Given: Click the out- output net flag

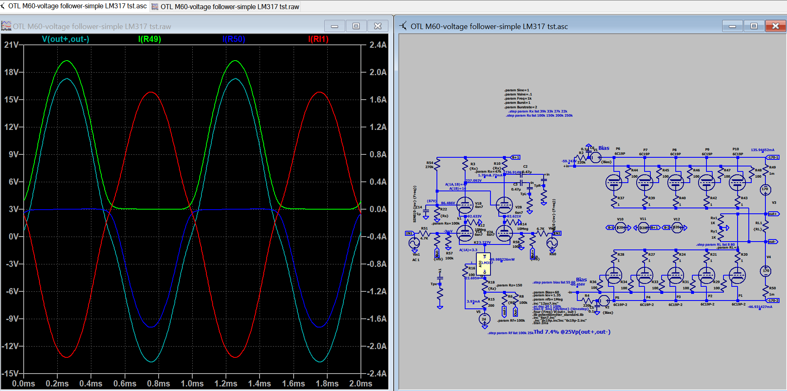Looking at the screenshot, I should pos(772,242).
